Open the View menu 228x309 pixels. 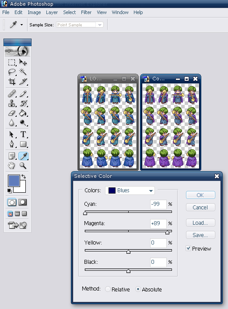coord(102,12)
